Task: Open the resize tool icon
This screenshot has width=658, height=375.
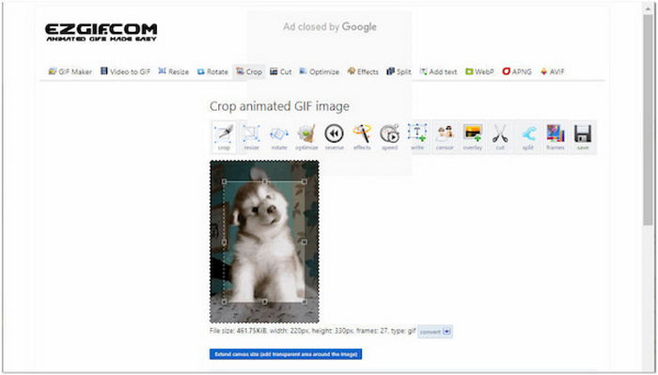Action: click(251, 137)
